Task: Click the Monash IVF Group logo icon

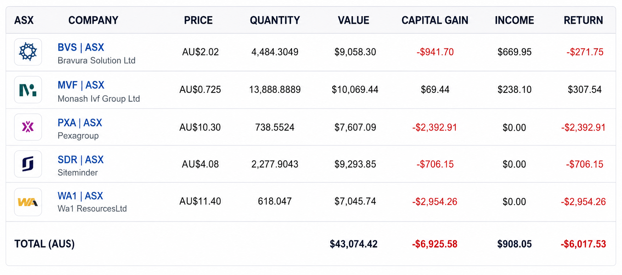Action: pyautogui.click(x=28, y=90)
